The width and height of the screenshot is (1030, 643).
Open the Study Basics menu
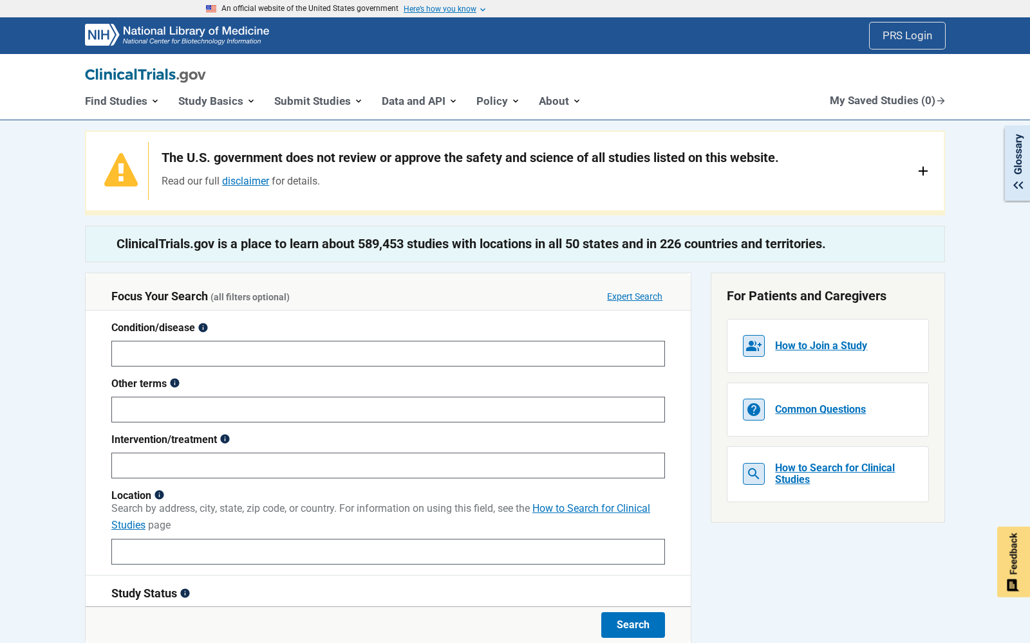(x=216, y=101)
